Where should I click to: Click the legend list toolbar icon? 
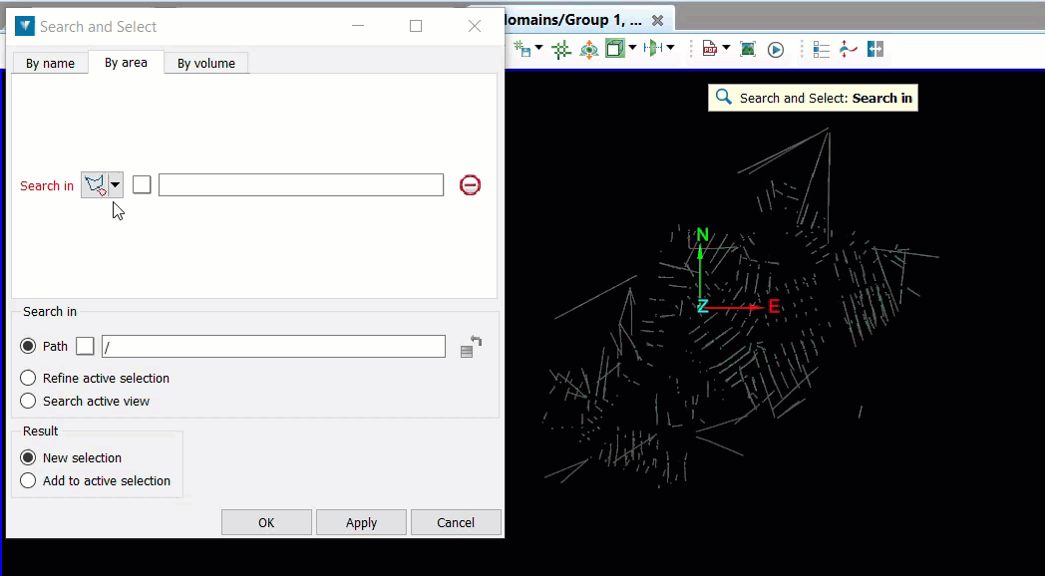click(821, 50)
